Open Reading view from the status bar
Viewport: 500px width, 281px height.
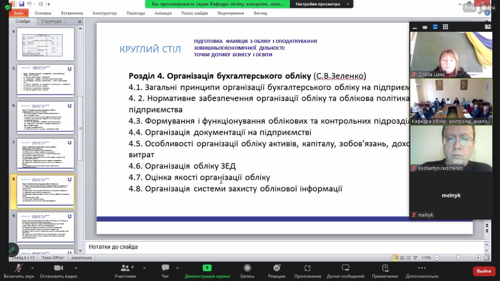(408, 258)
